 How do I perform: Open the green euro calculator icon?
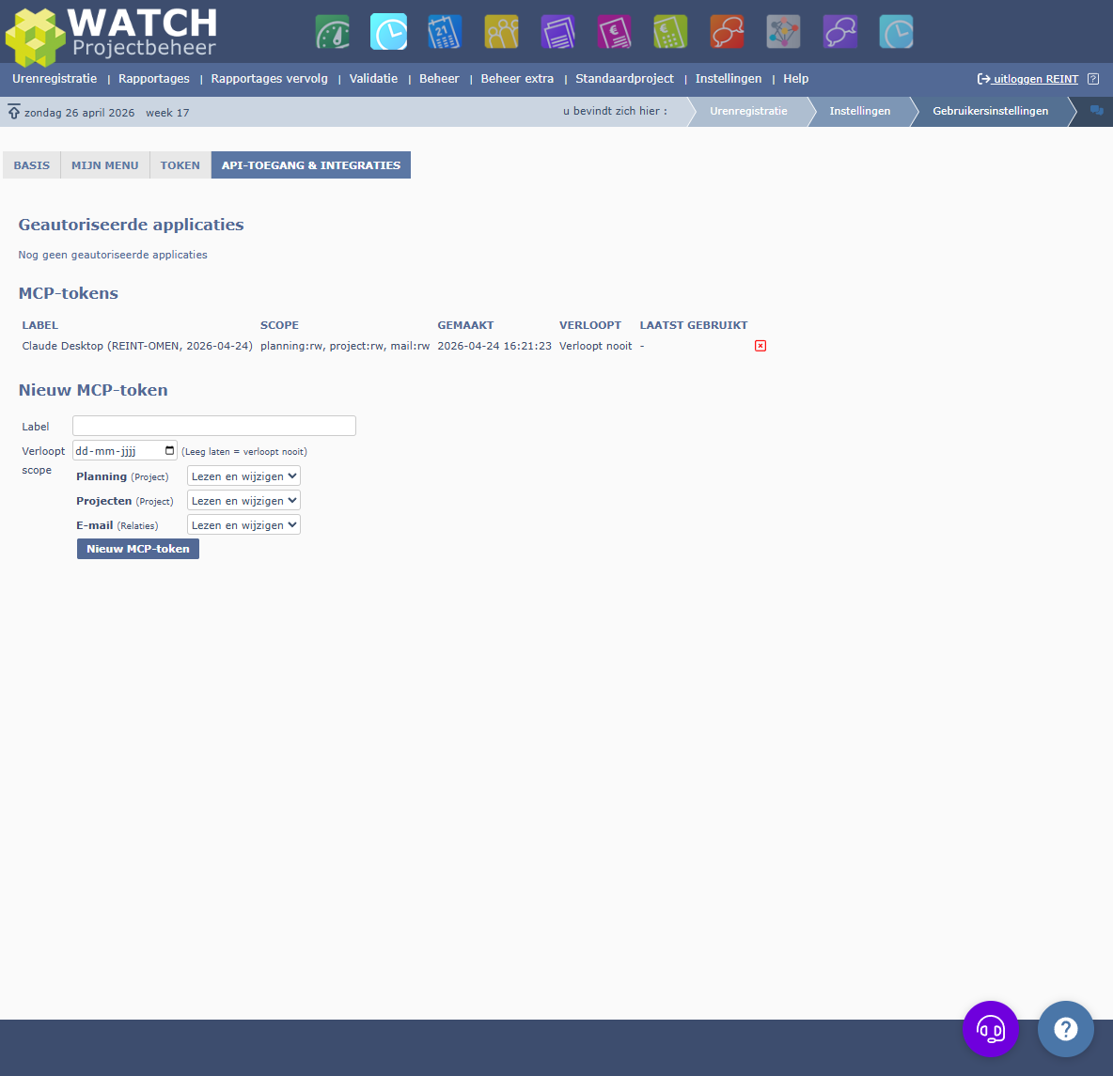(670, 31)
